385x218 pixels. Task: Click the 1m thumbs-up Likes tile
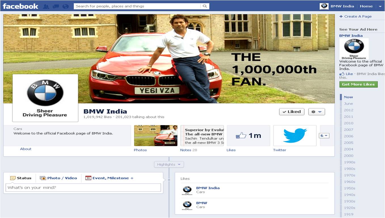(x=248, y=136)
